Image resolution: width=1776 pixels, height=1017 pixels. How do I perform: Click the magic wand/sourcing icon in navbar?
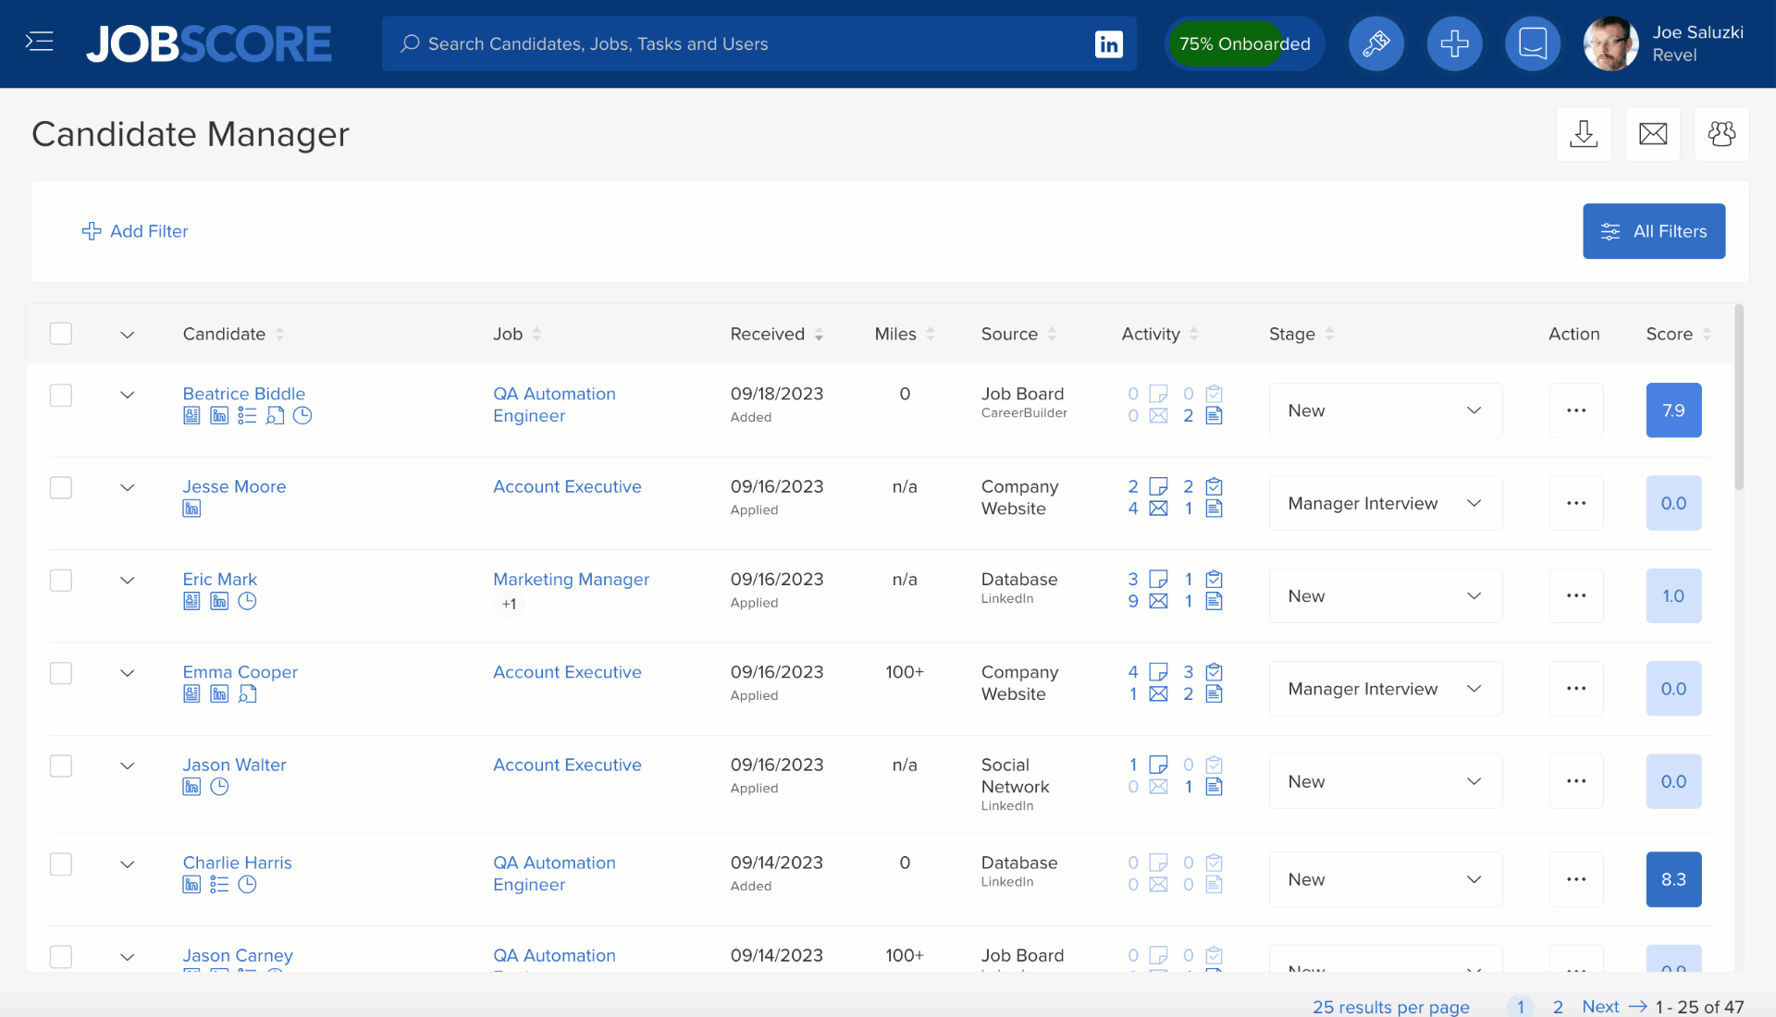pyautogui.click(x=1375, y=43)
